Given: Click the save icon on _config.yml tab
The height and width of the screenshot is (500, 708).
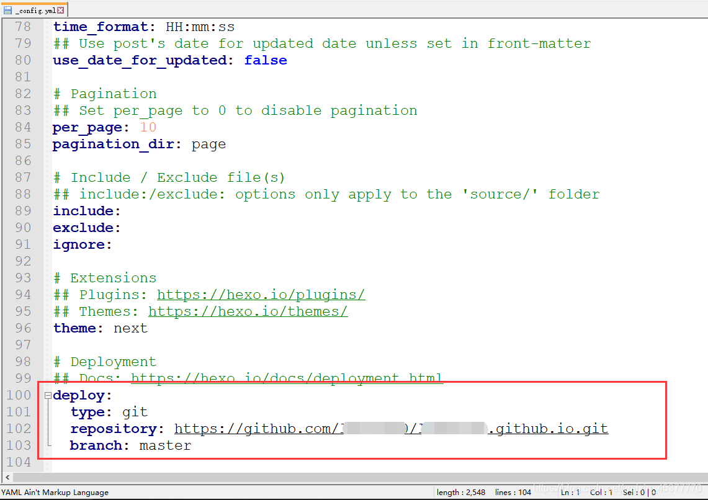Looking at the screenshot, I should coord(7,10).
